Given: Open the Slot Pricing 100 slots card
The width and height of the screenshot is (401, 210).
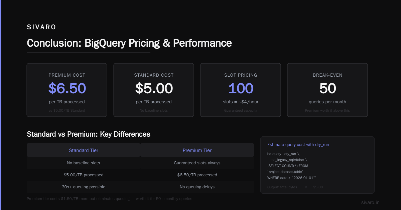Looking at the screenshot, I should tap(241, 90).
